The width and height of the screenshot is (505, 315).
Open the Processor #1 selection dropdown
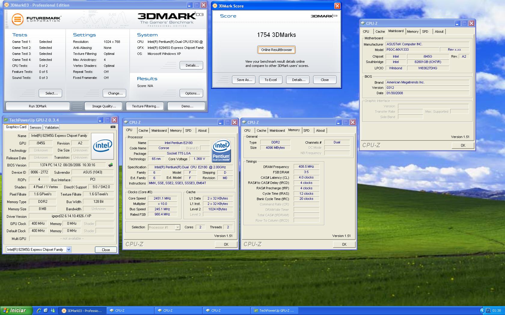pos(178,227)
